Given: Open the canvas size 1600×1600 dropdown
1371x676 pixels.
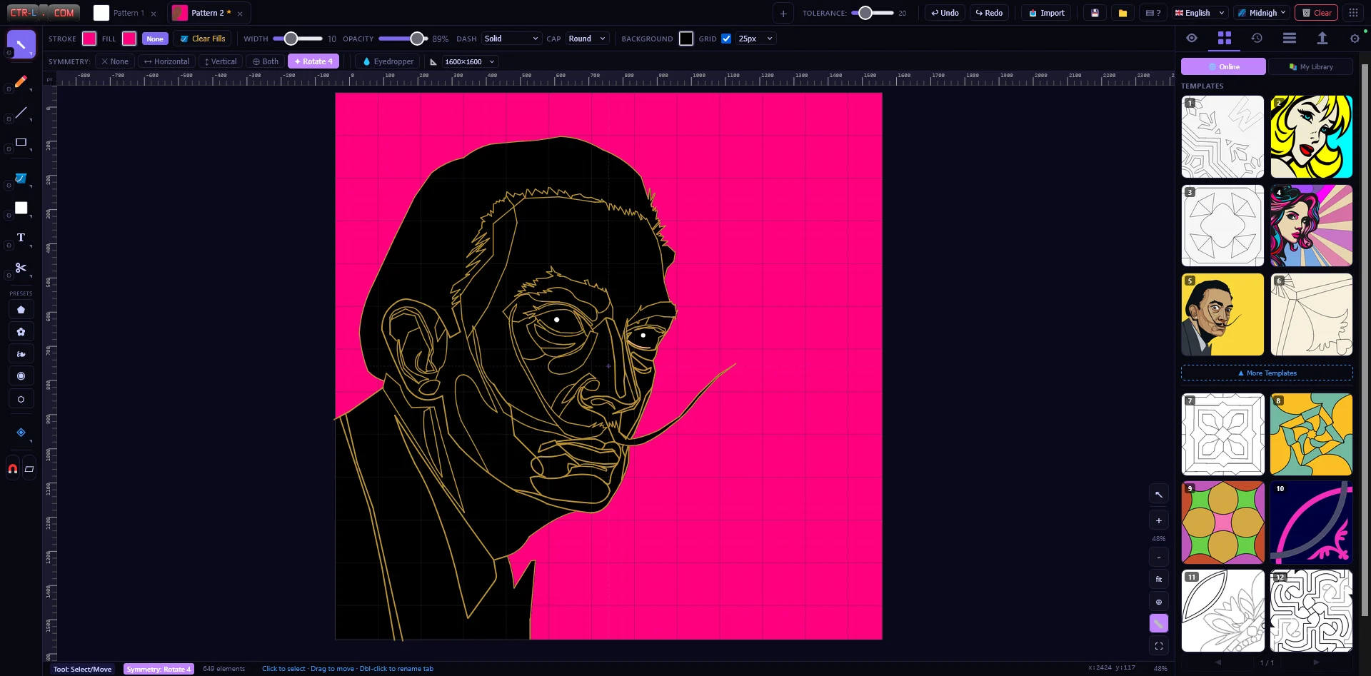Looking at the screenshot, I should click(469, 61).
